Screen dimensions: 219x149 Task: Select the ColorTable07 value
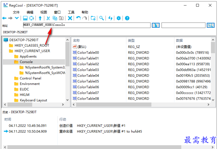click(x=88, y=93)
